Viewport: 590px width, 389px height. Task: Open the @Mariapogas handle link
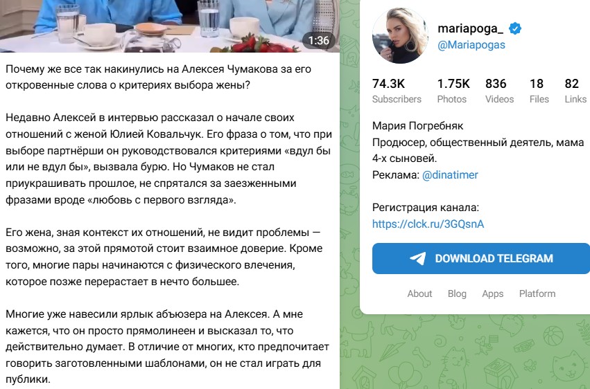coord(471,45)
